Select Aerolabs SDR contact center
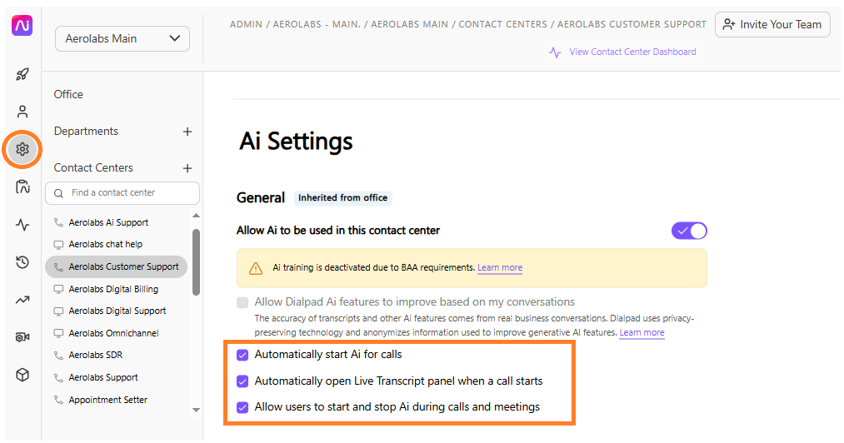The image size is (844, 443). tap(95, 356)
